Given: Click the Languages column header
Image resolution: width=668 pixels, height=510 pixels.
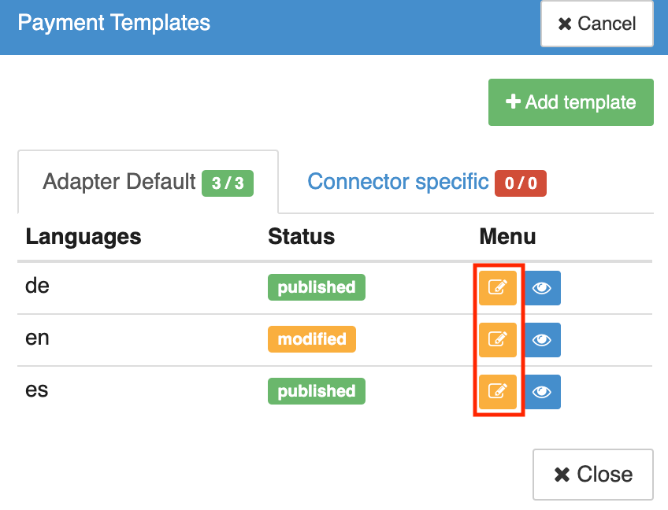Looking at the screenshot, I should 83,237.
